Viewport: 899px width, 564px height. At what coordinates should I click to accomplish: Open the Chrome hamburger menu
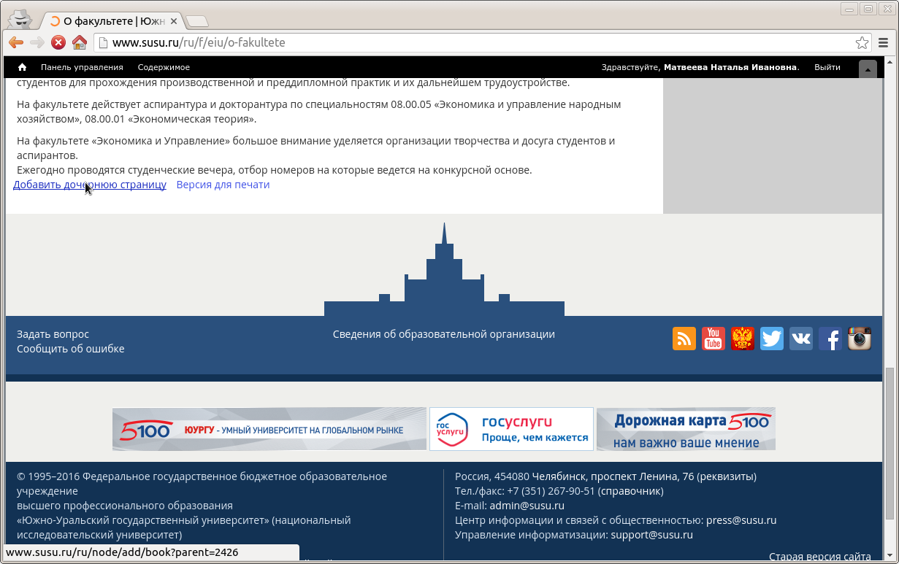click(x=884, y=42)
